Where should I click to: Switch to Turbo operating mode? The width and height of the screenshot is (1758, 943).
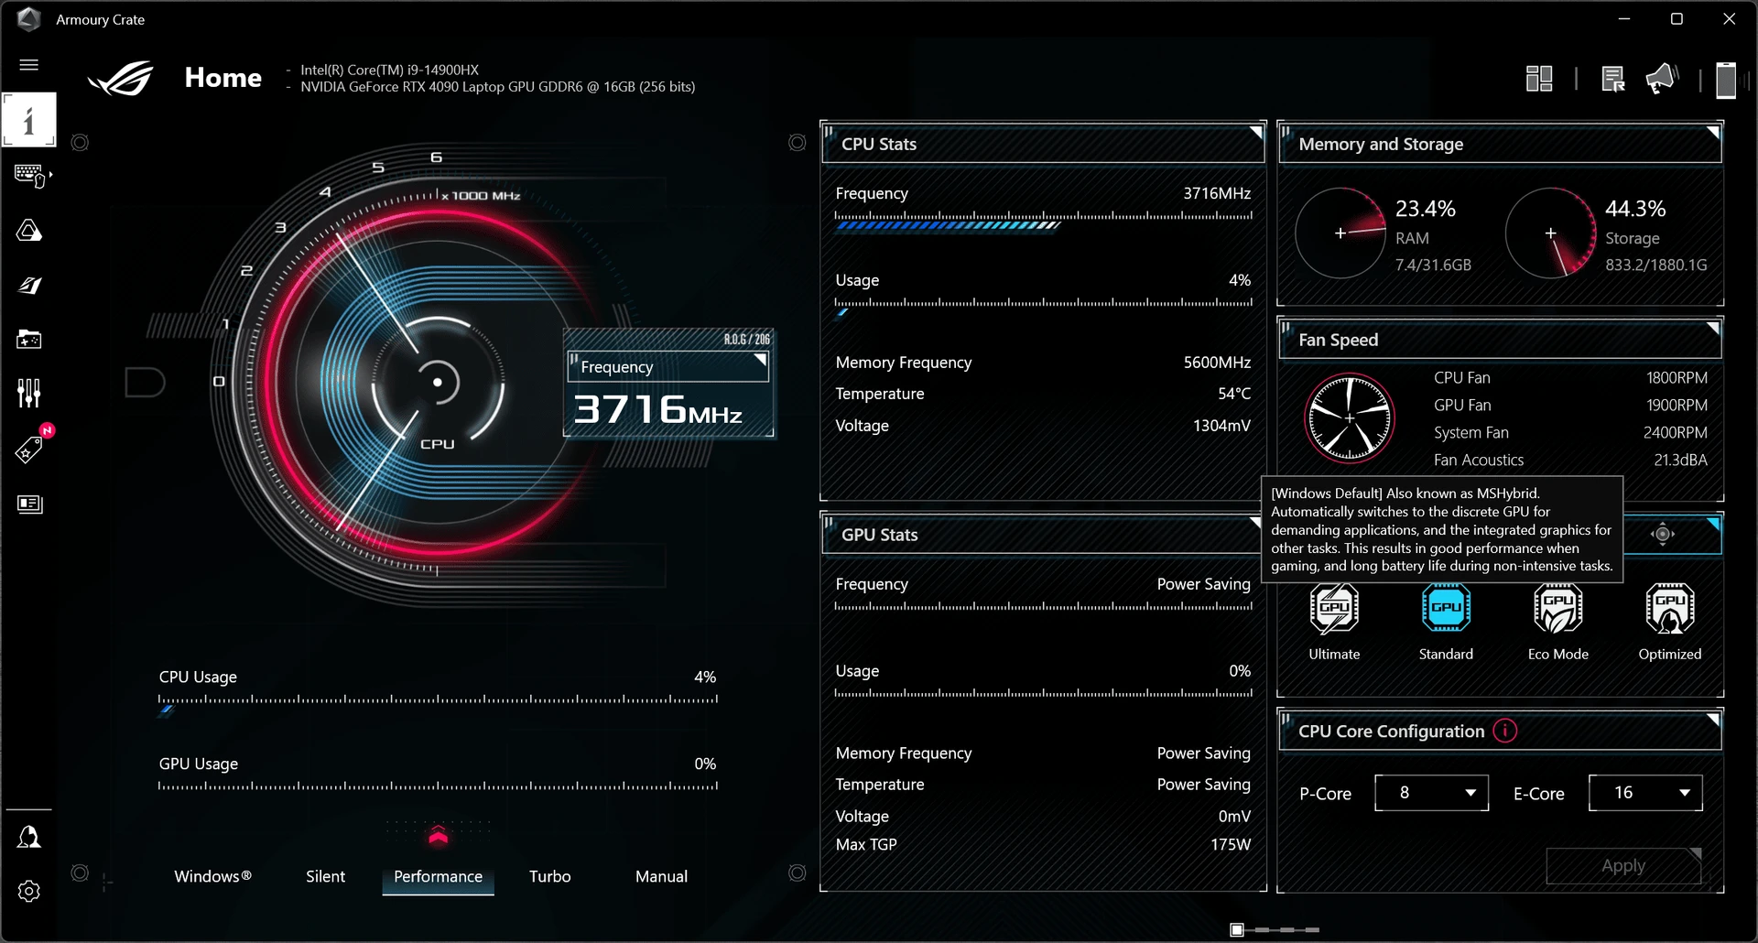coord(549,876)
